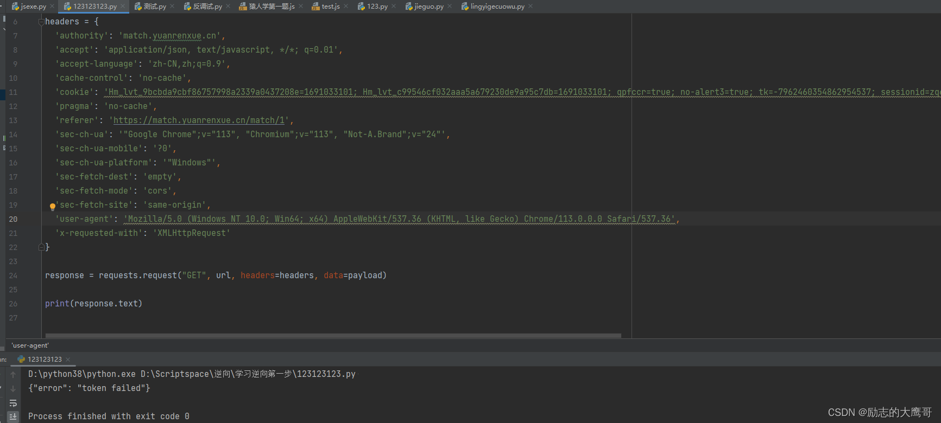This screenshot has width=941, height=423.
Task: Collapse the headers dict fold marker on line 6
Action: tap(41, 22)
